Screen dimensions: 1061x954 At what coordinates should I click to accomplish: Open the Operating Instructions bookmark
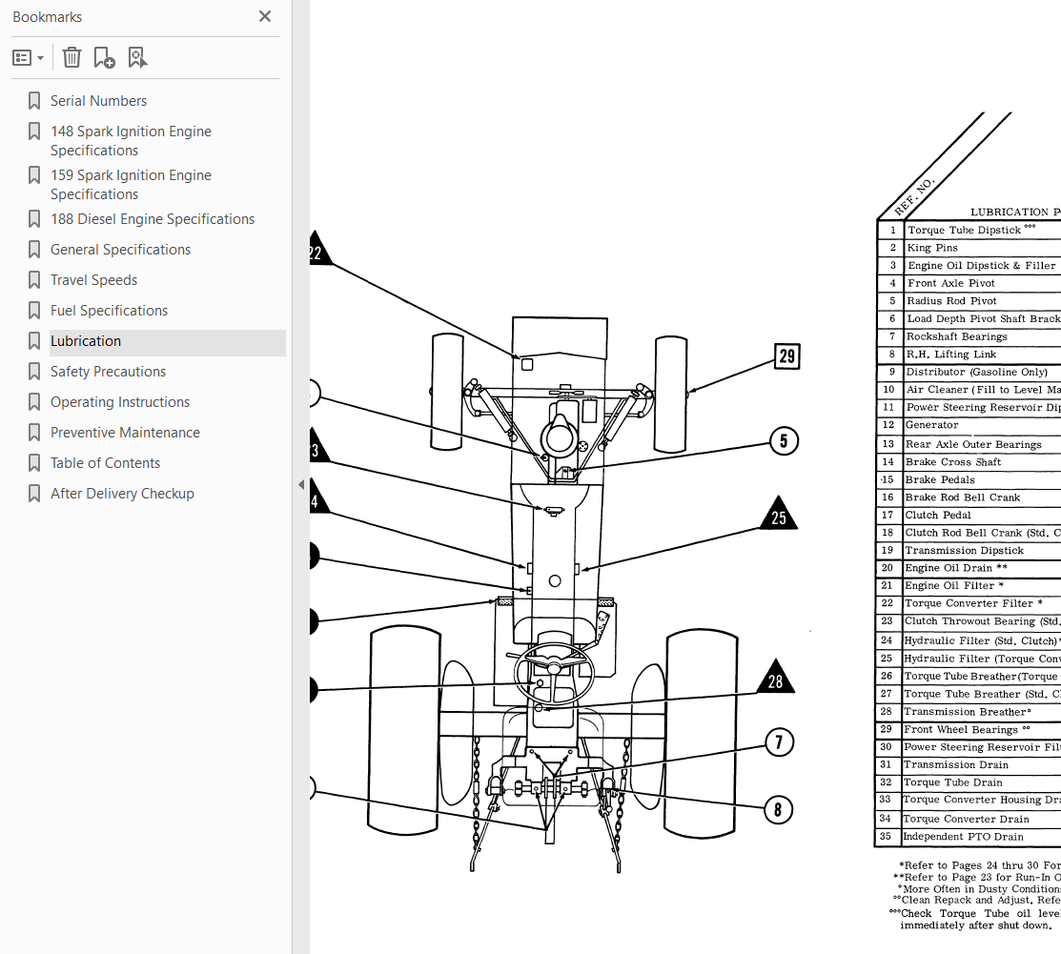click(x=120, y=402)
